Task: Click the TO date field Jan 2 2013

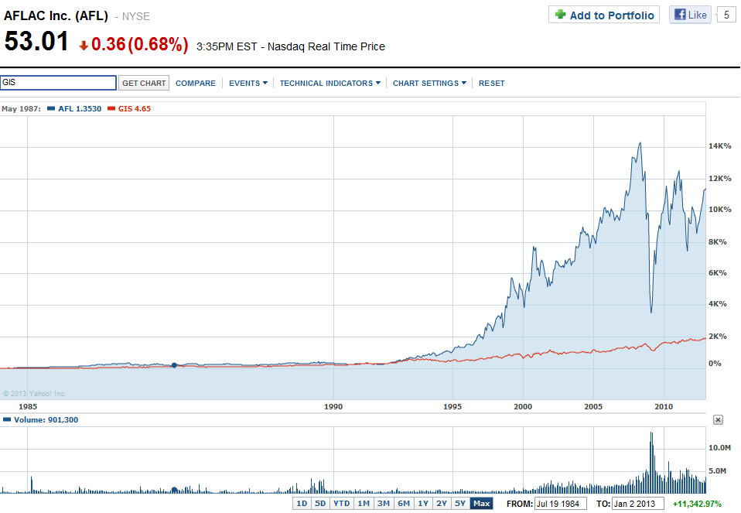Action: [637, 504]
